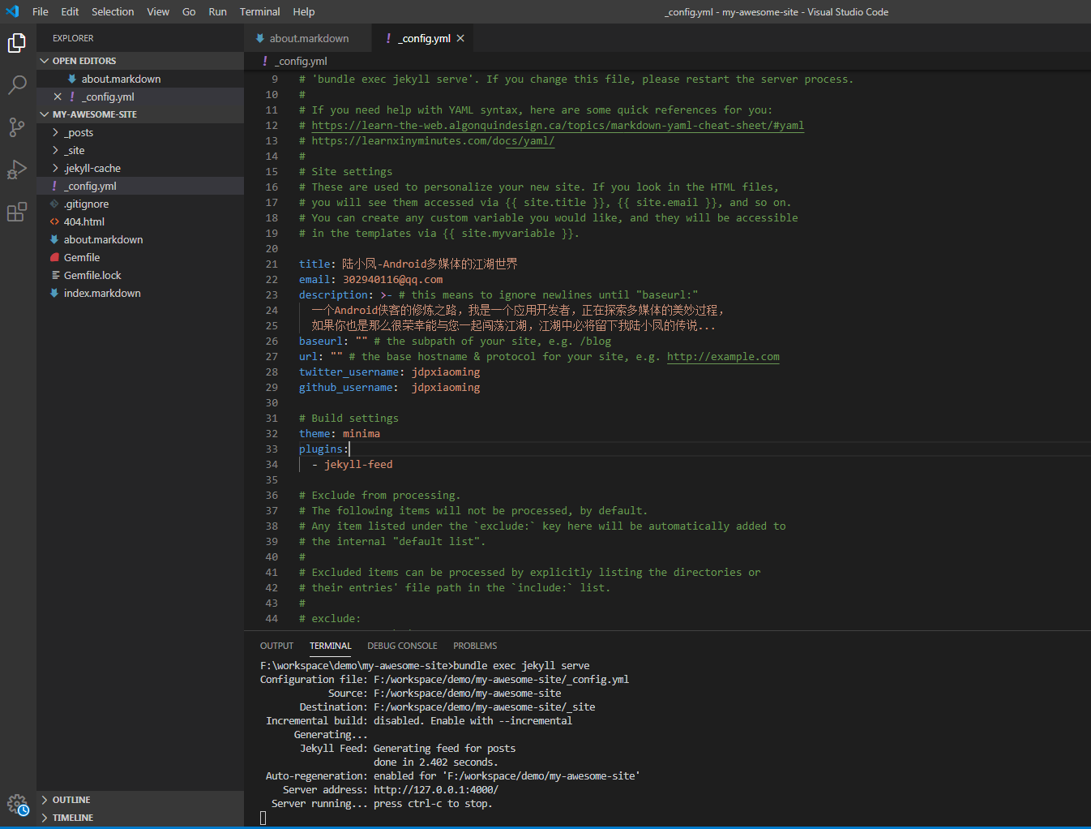Open the Terminal menu

click(x=259, y=11)
